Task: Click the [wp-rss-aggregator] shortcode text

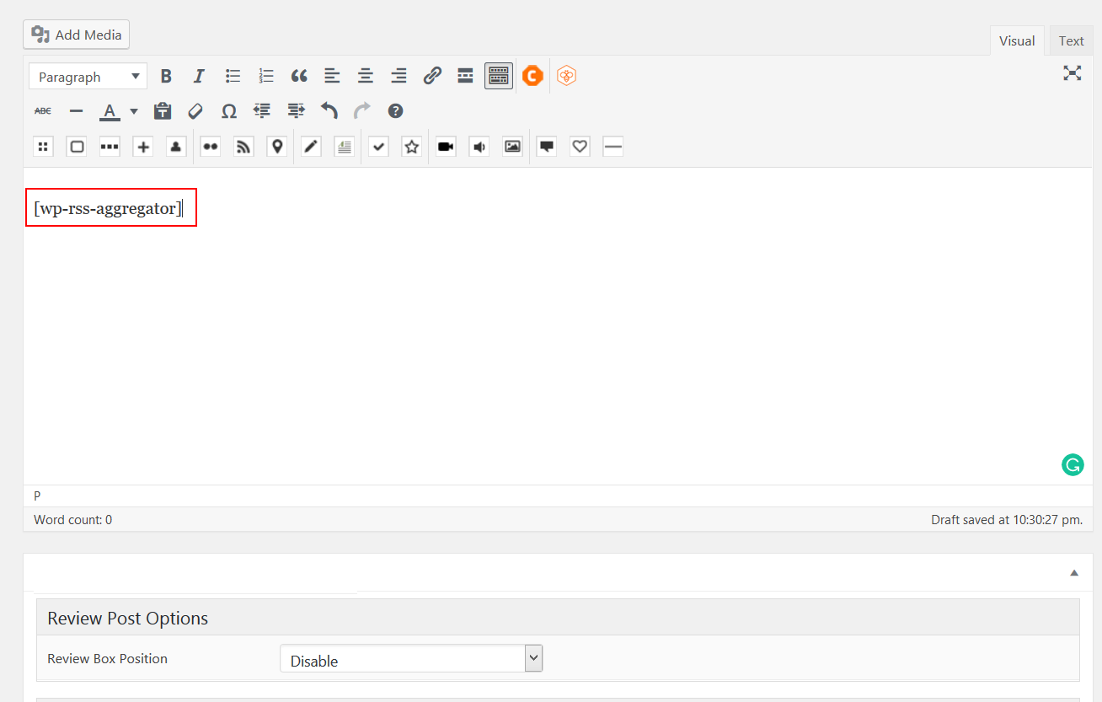Action: click(108, 208)
